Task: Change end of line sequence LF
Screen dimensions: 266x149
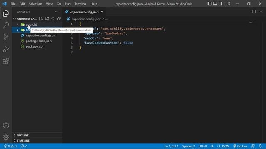Action: (212, 146)
